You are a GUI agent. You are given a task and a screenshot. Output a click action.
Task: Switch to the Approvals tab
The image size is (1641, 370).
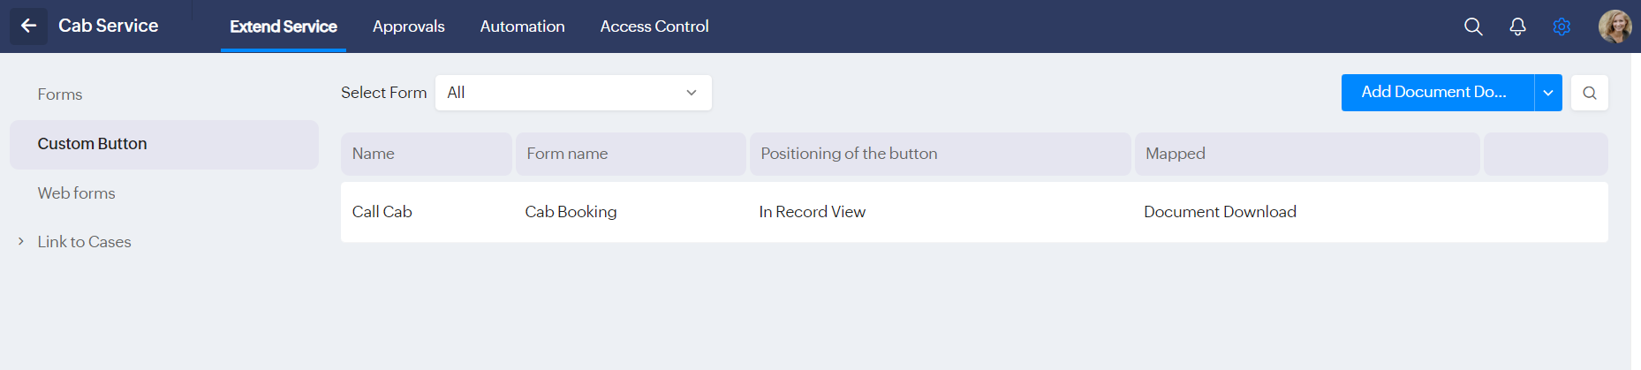[x=408, y=26]
